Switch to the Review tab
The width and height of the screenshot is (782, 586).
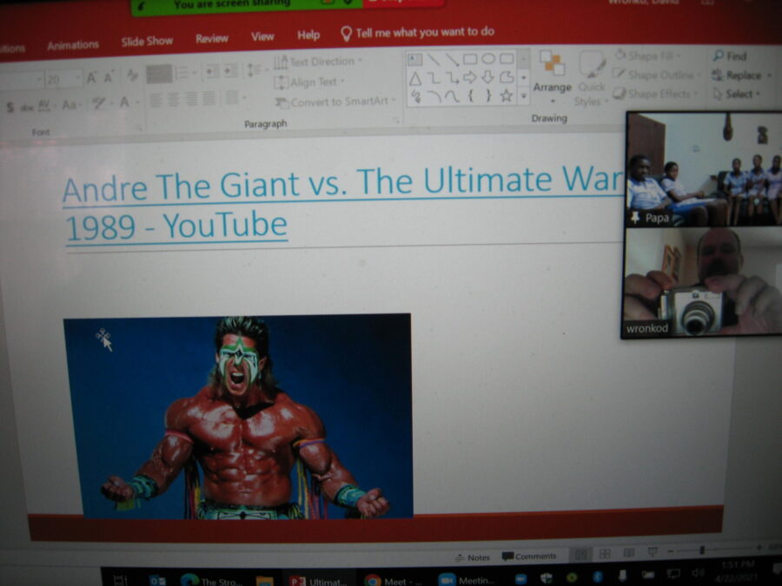(x=212, y=39)
